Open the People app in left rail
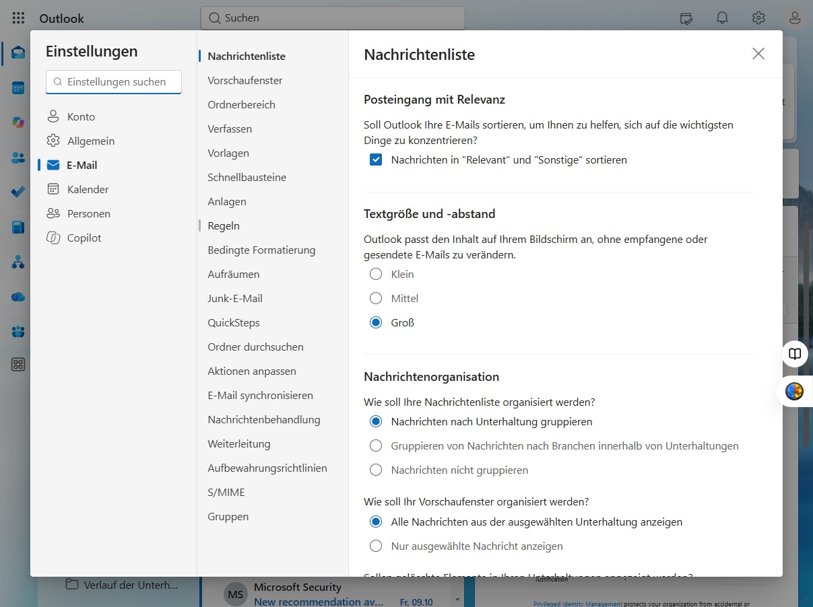 tap(18, 158)
